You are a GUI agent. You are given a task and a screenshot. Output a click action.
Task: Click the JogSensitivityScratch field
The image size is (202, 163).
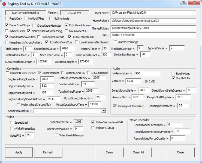(x=47, y=79)
